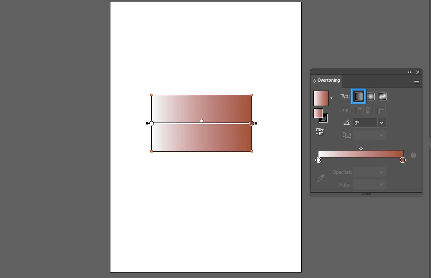Click the gradient midpoint diamond marker

pos(361,148)
